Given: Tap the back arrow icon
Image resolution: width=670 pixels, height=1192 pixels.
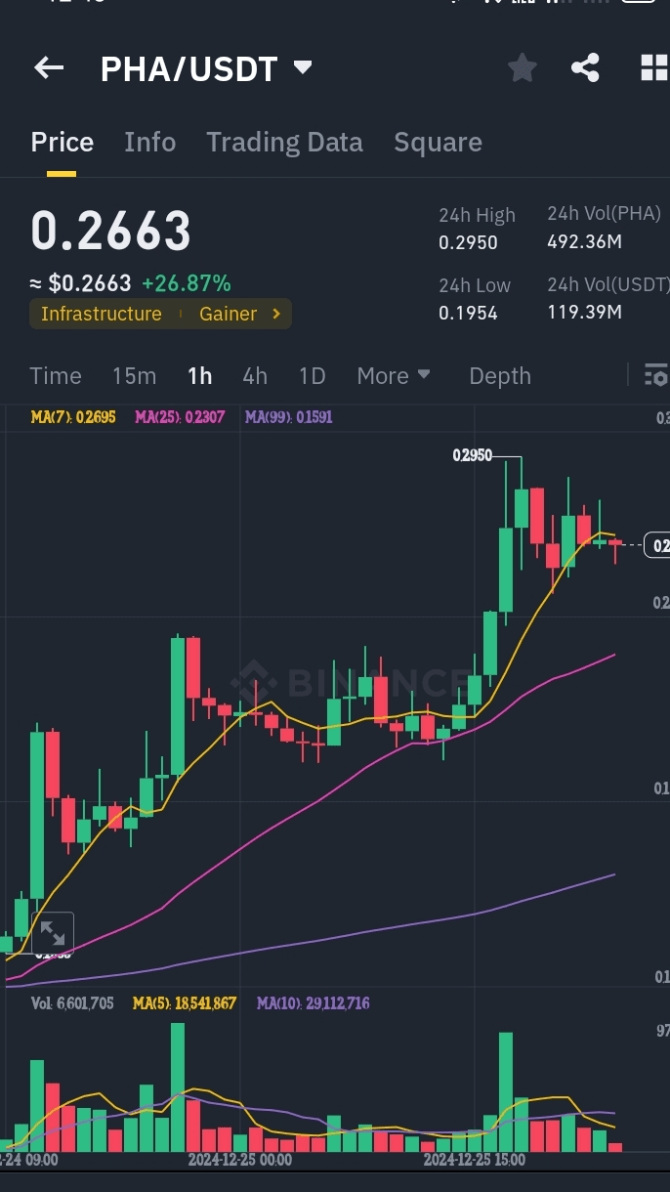Looking at the screenshot, I should [48, 67].
